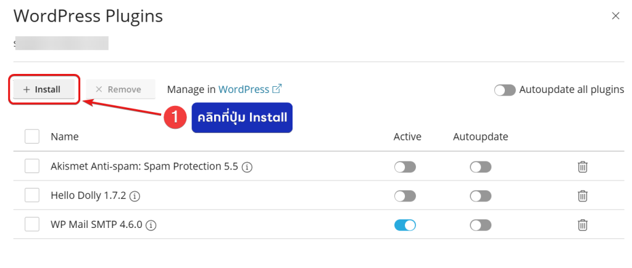Screen dimensions: 632x268
Task: Check the Hello Dolly row checkbox
Action: pyautogui.click(x=32, y=196)
